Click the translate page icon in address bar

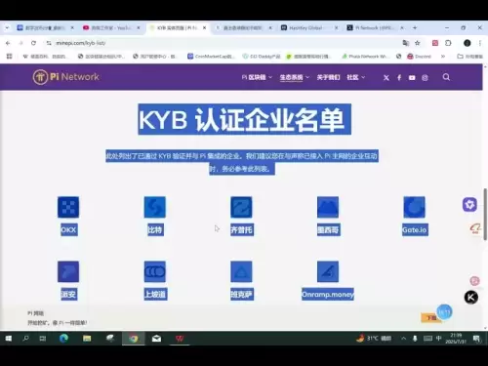point(406,43)
